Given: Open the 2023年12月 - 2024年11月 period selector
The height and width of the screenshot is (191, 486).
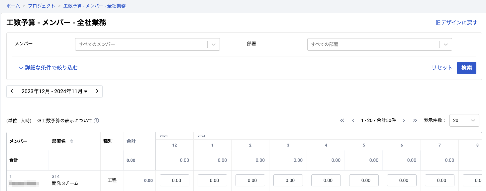Looking at the screenshot, I should coord(54,92).
